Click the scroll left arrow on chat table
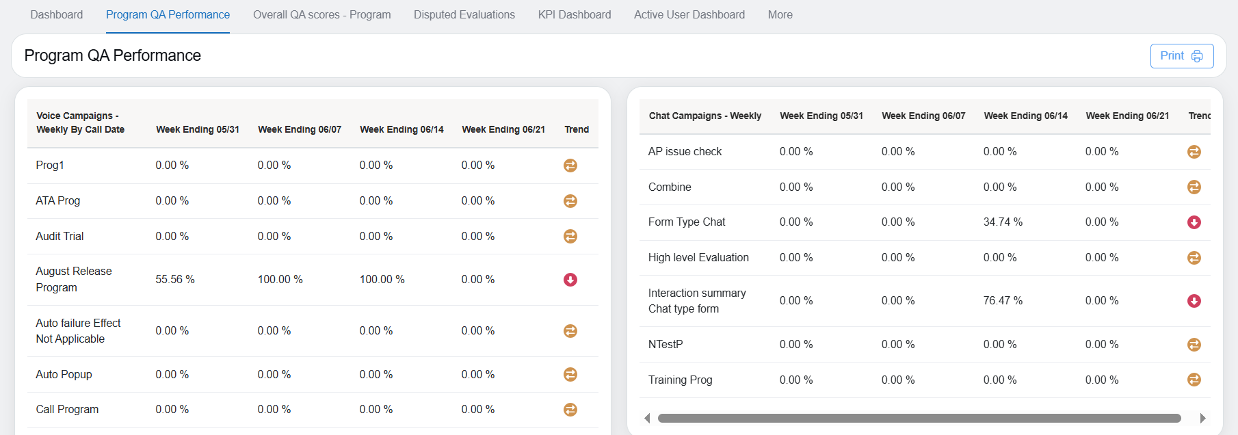1238x435 pixels. [x=647, y=418]
